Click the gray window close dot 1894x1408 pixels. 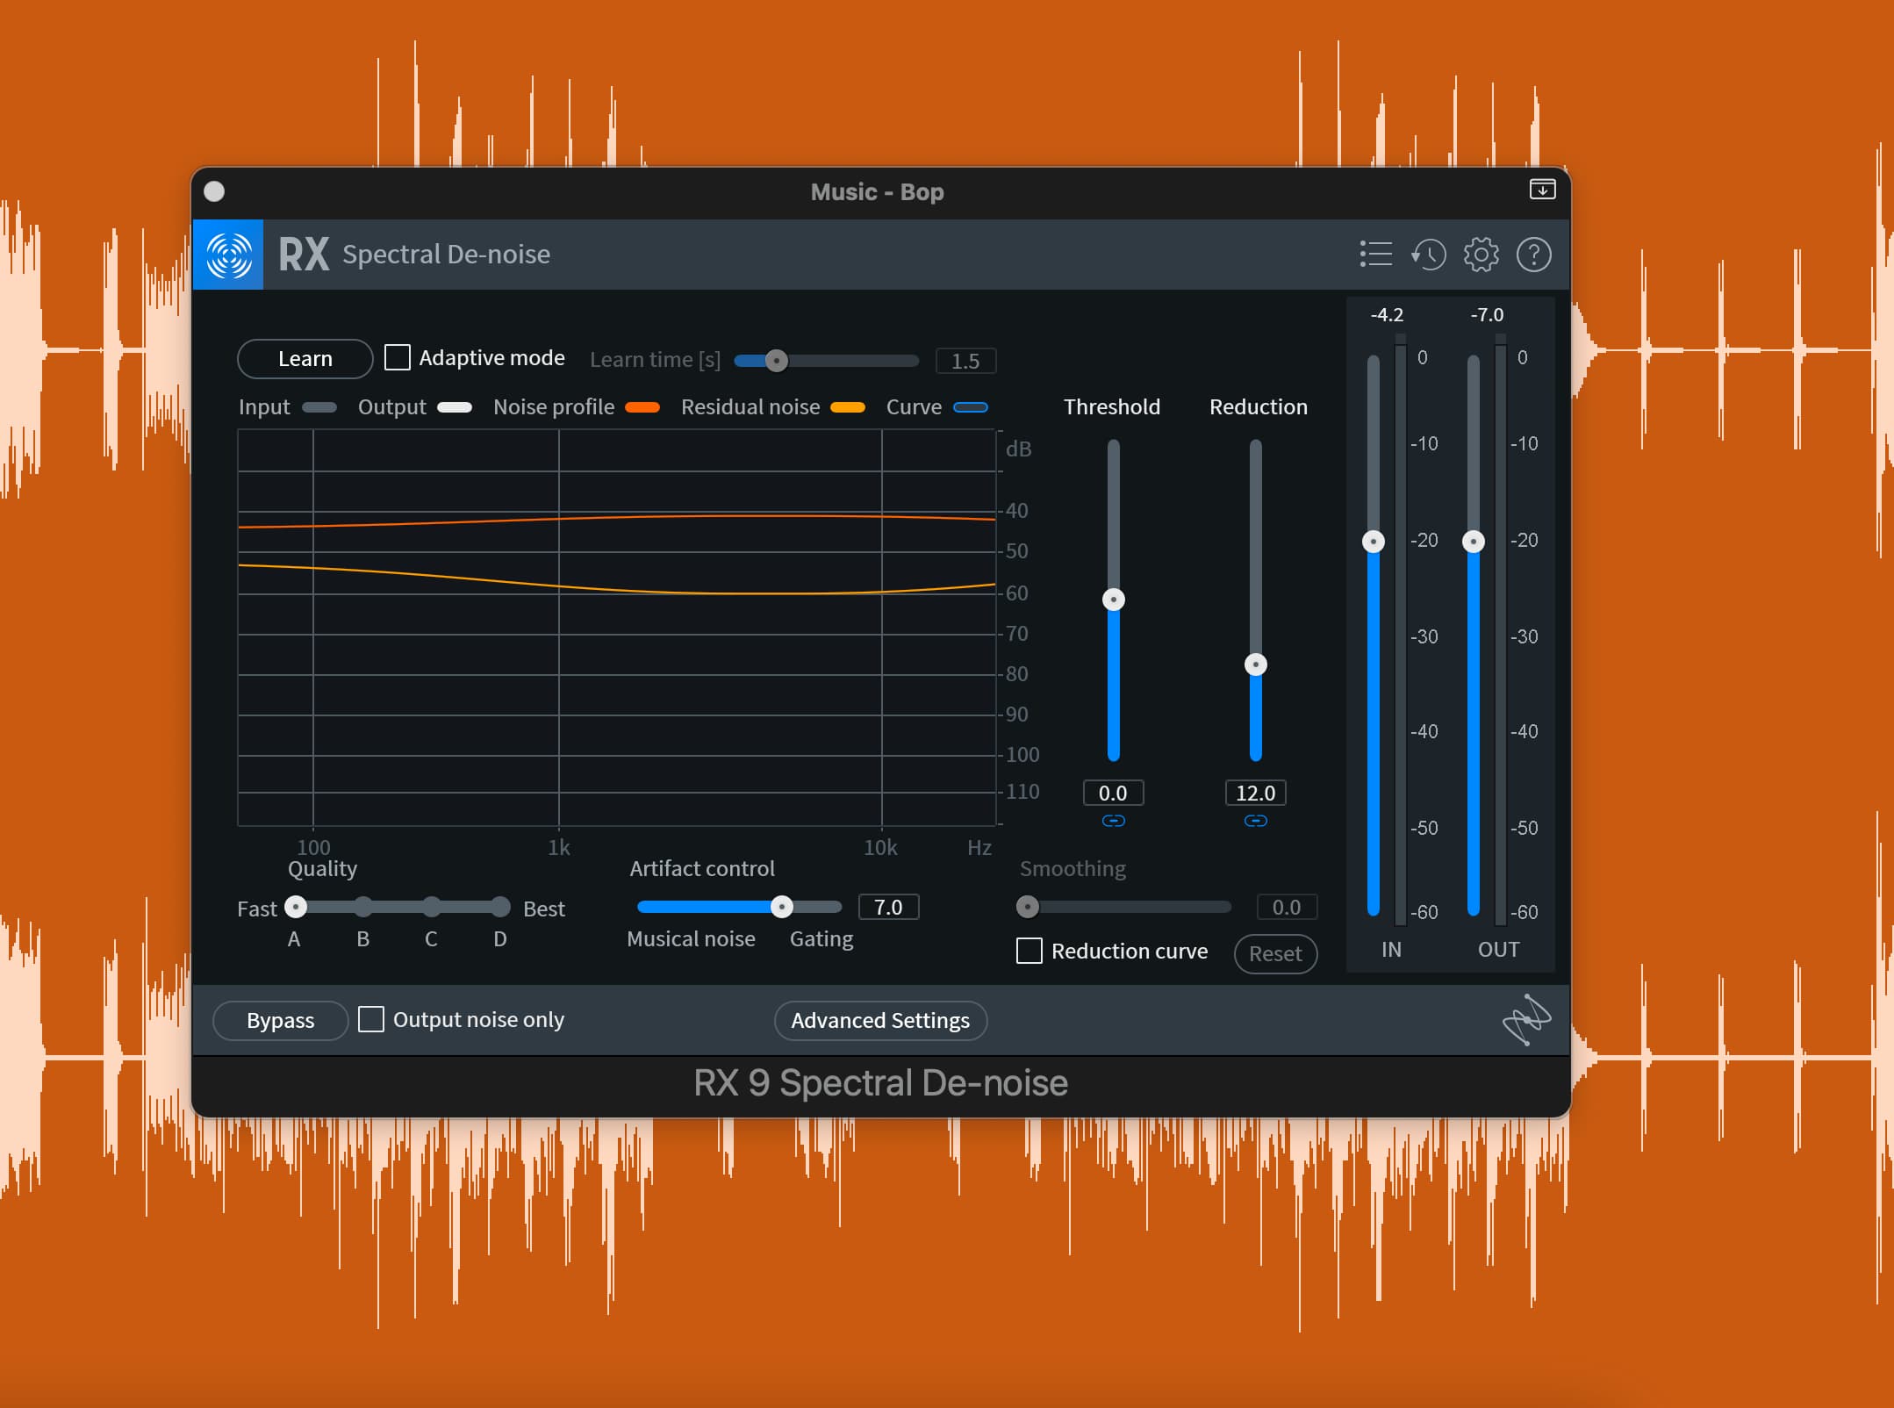click(214, 191)
